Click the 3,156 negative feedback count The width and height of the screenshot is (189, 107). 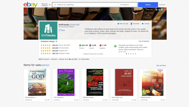(x=104, y=45)
